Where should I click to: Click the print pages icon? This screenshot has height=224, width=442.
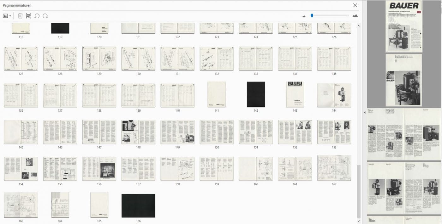(28, 16)
